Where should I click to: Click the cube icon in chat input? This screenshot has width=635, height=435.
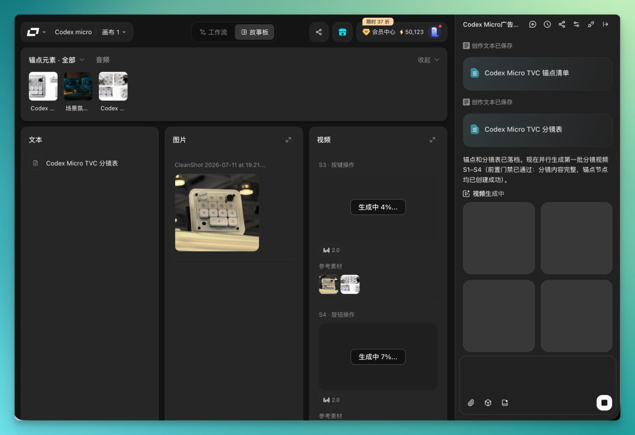(488, 403)
